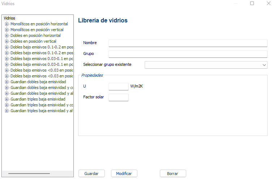Expand Guardian dobles baja emisividad node

point(7,82)
